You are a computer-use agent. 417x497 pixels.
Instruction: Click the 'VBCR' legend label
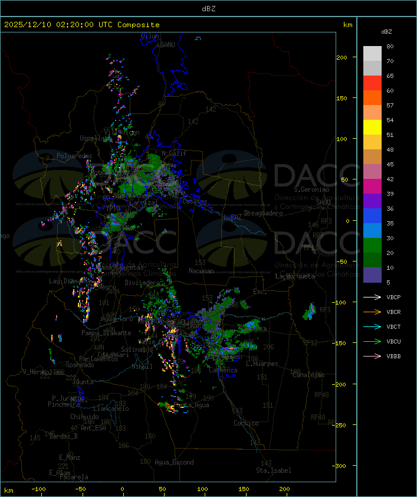point(393,312)
